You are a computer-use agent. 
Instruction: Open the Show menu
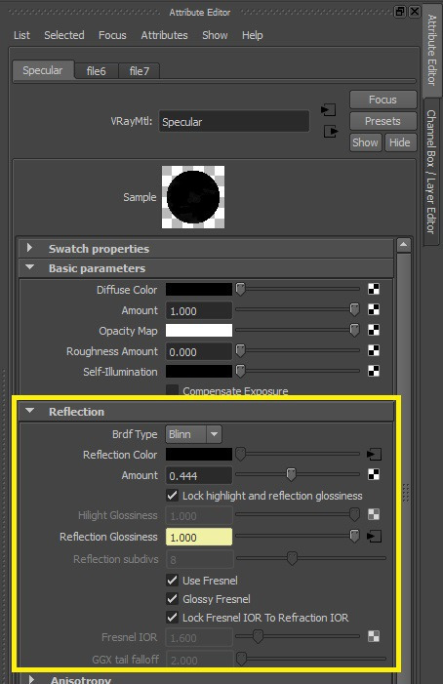(x=215, y=35)
